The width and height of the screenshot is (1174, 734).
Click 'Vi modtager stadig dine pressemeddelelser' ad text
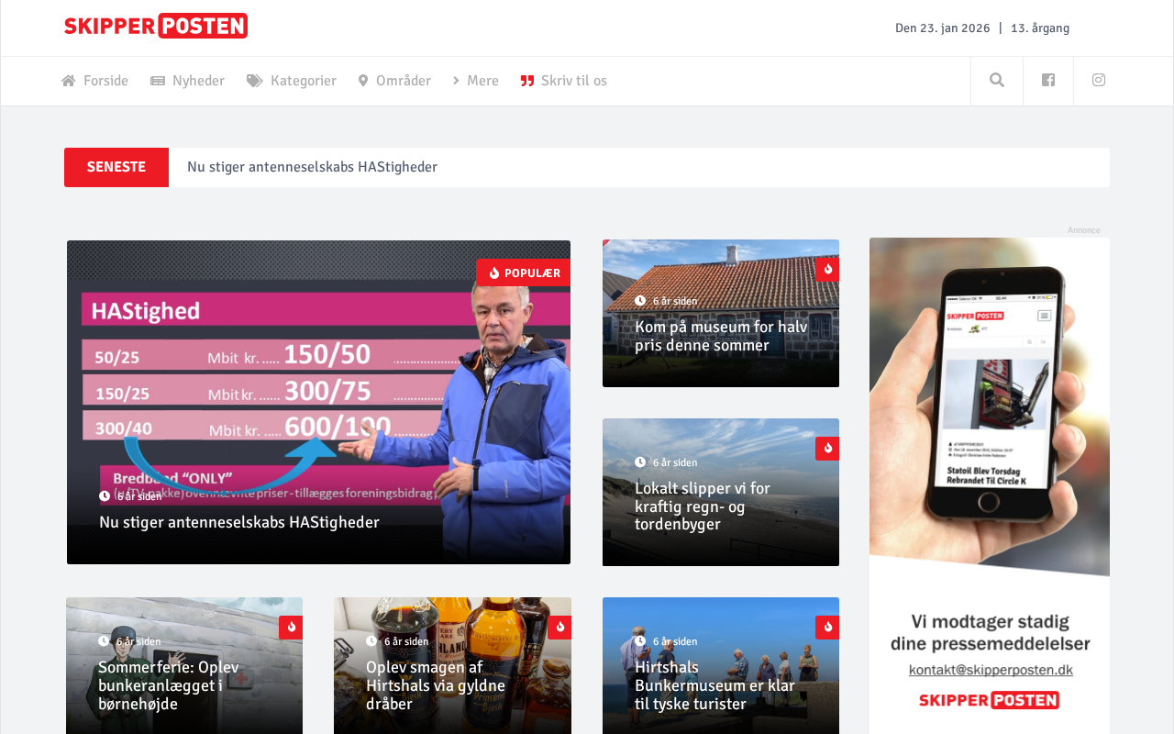click(x=991, y=632)
